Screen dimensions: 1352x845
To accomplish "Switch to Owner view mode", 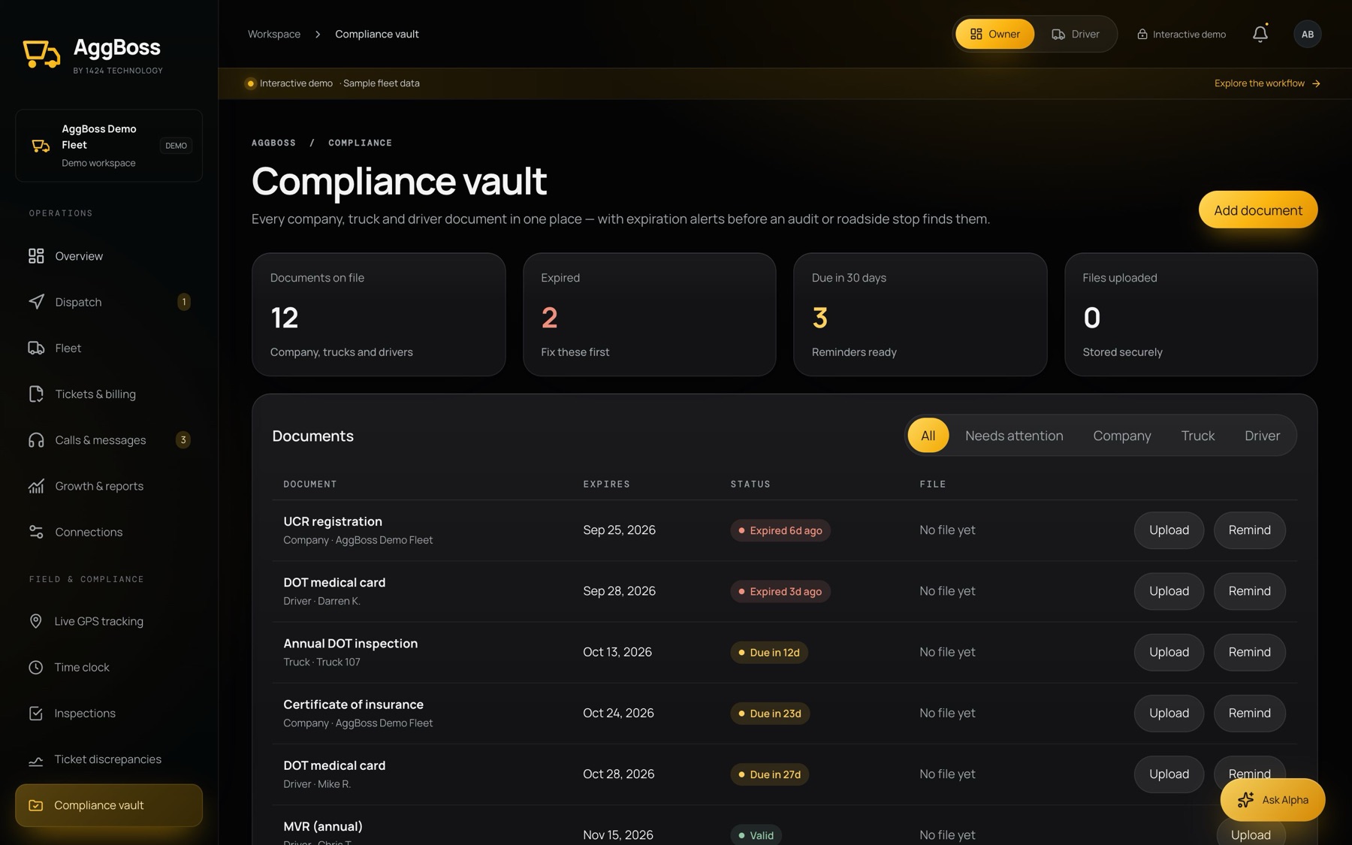I will click(994, 34).
